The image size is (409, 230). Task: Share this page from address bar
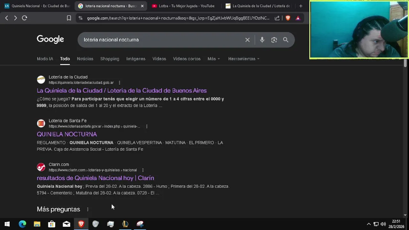pyautogui.click(x=277, y=18)
